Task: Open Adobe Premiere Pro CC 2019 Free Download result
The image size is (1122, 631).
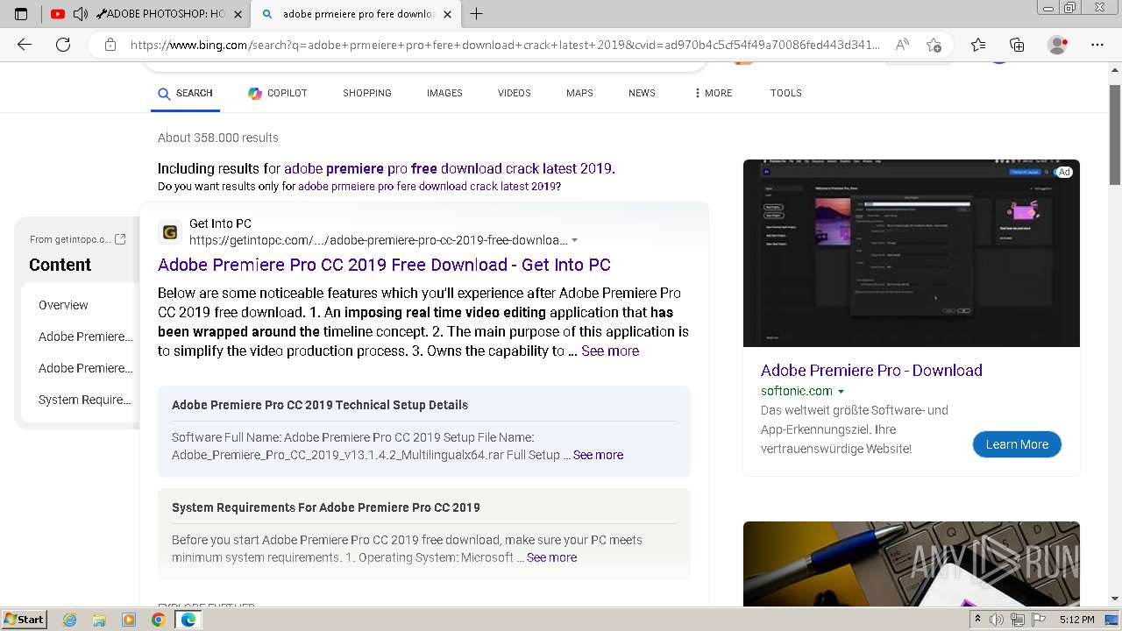Action: pyautogui.click(x=384, y=265)
